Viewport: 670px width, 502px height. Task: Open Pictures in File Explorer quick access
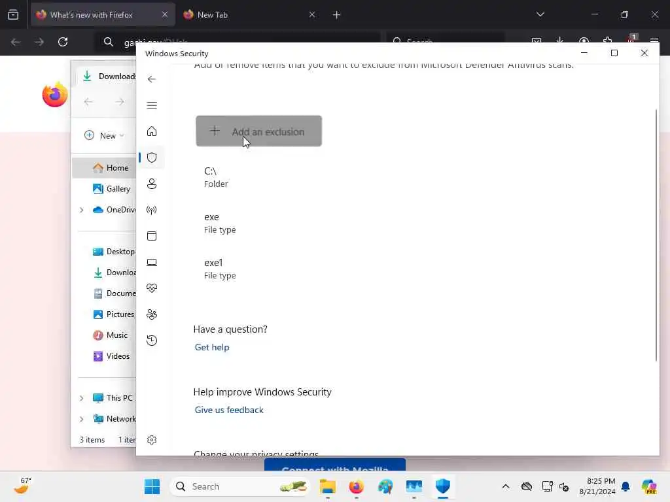coord(114,314)
